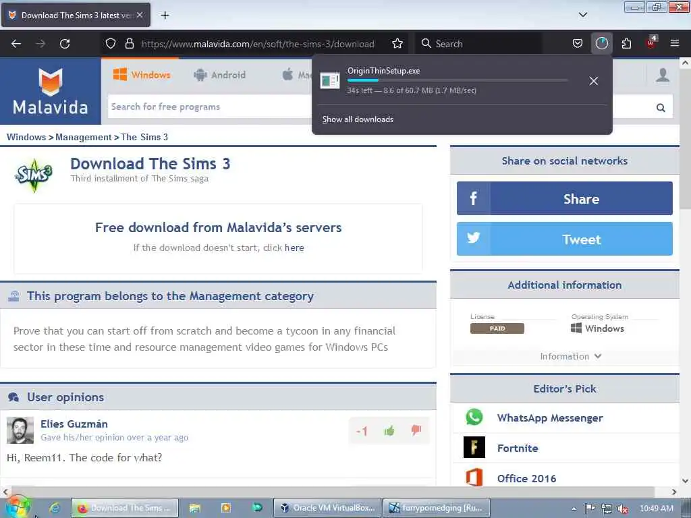Open The Sims 3 breadcrumb link

144,137
